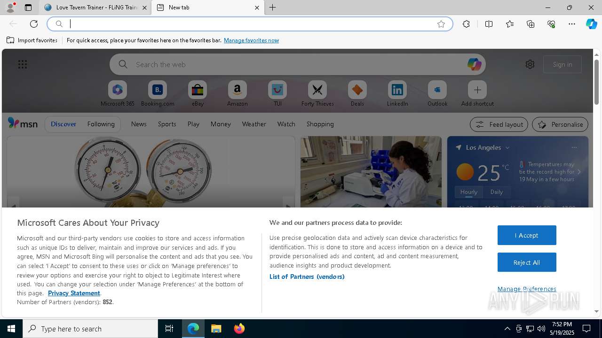The height and width of the screenshot is (338, 602).
Task: Open List of Partners (vendors) link
Action: (x=307, y=277)
